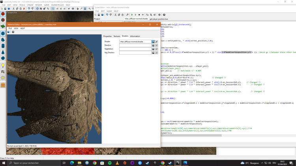Click the Shader file path input field

pyautogui.click(x=135, y=41)
